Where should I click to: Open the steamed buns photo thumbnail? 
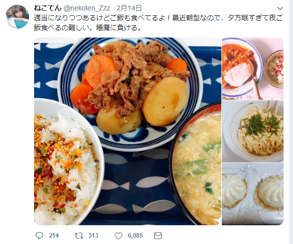[252, 194]
